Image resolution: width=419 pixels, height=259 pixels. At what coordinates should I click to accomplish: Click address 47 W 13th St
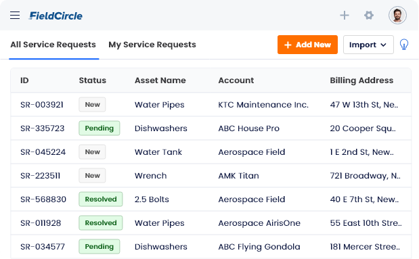tap(364, 105)
